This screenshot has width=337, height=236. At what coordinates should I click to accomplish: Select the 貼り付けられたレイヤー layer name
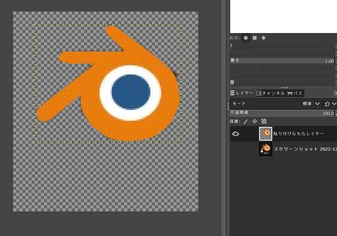point(298,134)
